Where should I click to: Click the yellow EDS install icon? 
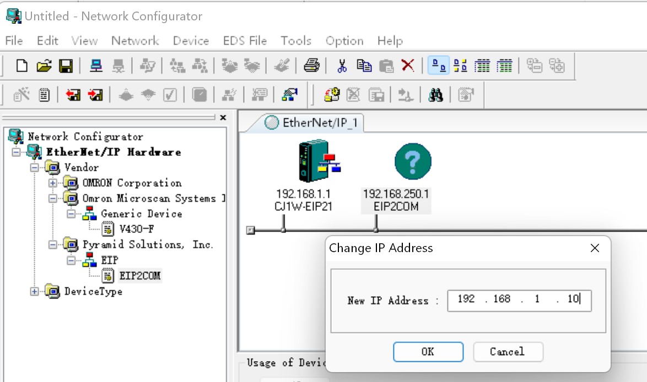click(x=332, y=95)
